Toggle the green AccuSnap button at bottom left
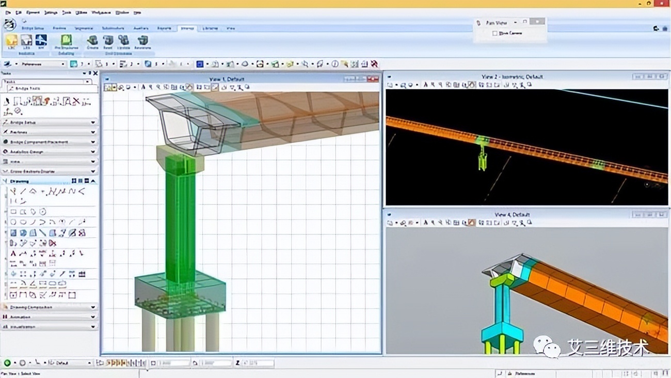The image size is (671, 378). (x=7, y=363)
